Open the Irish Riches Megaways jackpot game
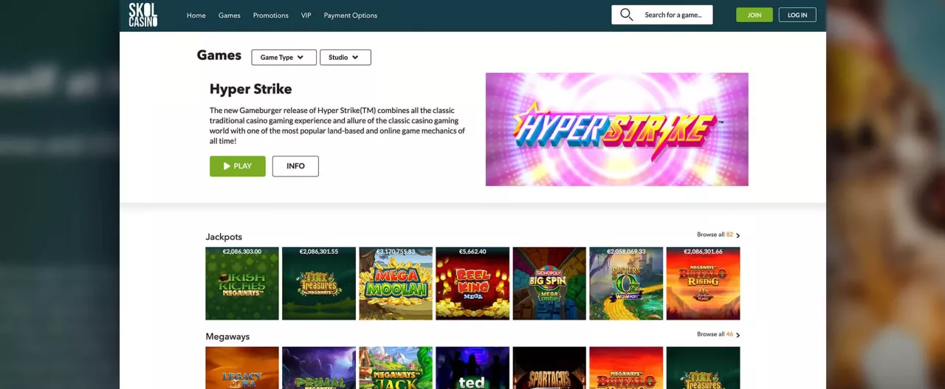The image size is (945, 389). click(242, 283)
